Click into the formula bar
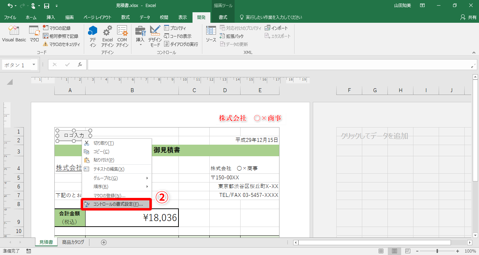The width and height of the screenshot is (479, 255). click(279, 64)
